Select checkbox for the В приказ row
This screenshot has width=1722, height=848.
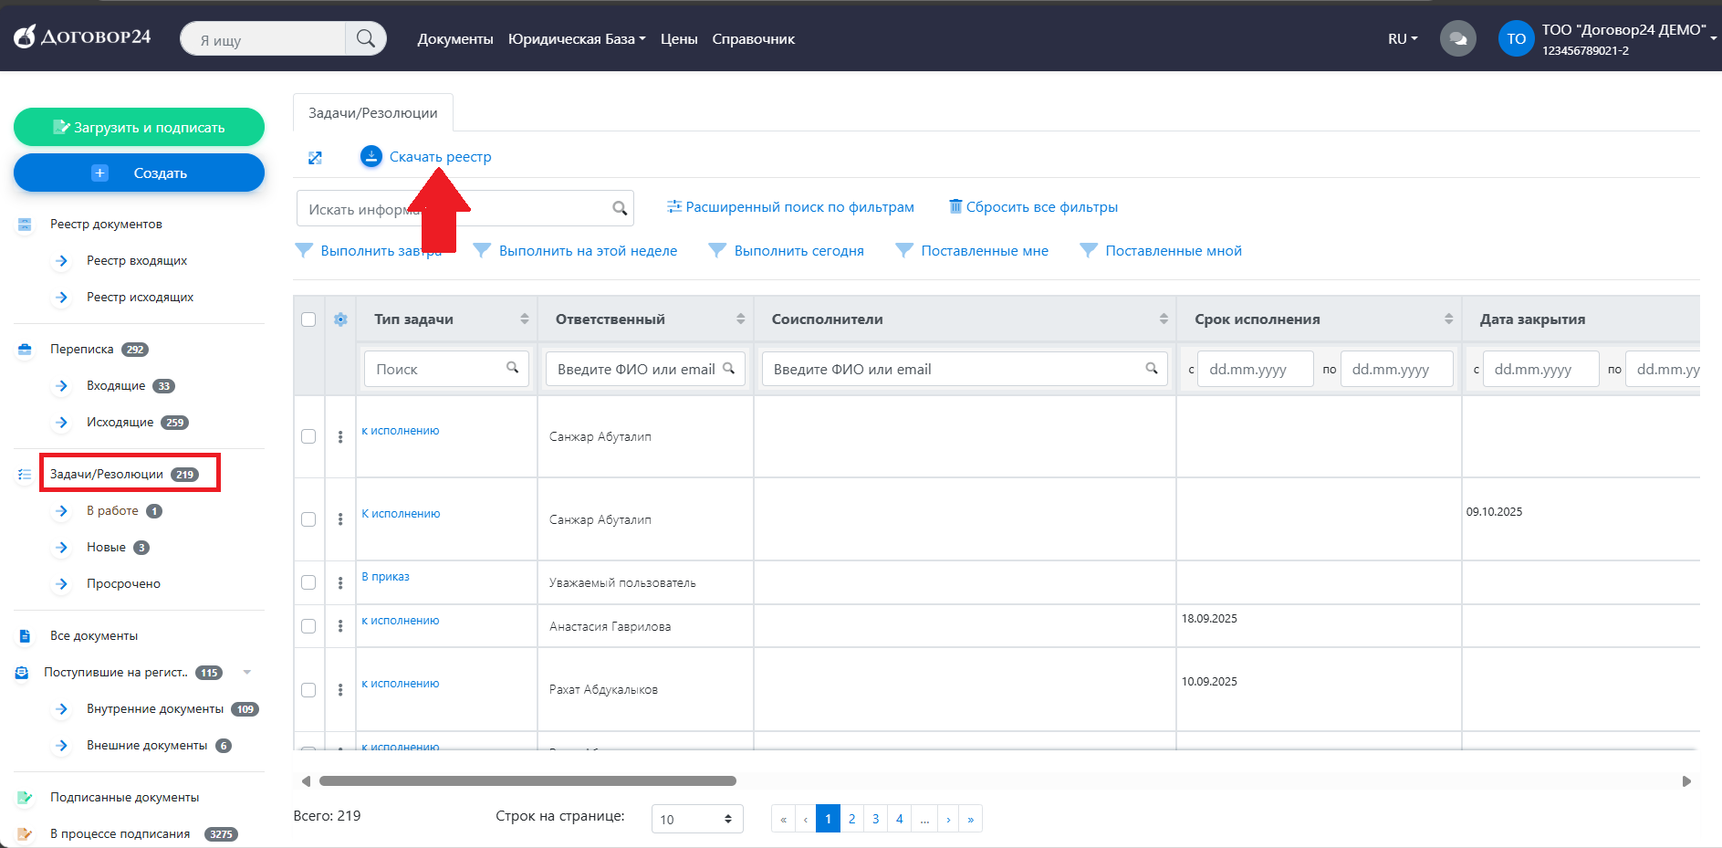[x=308, y=582]
